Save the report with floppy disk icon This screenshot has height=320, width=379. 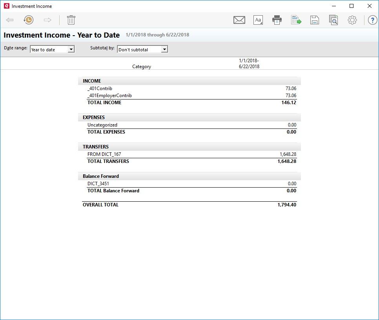click(314, 20)
